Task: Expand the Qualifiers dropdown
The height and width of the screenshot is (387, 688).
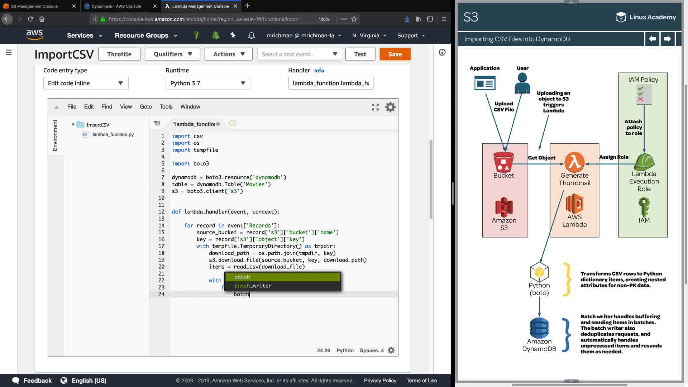Action: (173, 54)
